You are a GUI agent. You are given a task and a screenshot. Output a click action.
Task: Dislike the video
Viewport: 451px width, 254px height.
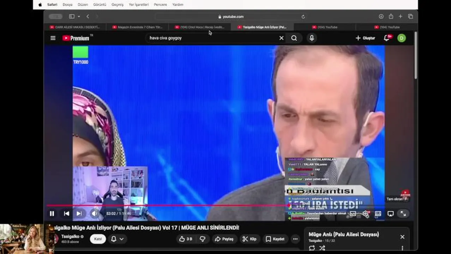[203, 239]
